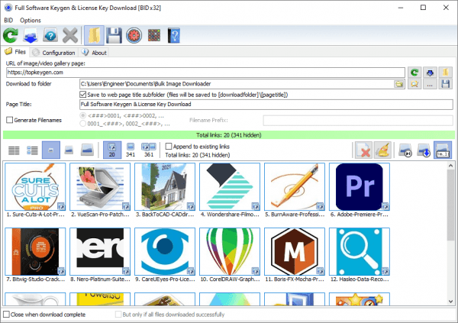Click the browse folder icon inside download folder field
The height and width of the screenshot is (323, 458).
point(398,84)
